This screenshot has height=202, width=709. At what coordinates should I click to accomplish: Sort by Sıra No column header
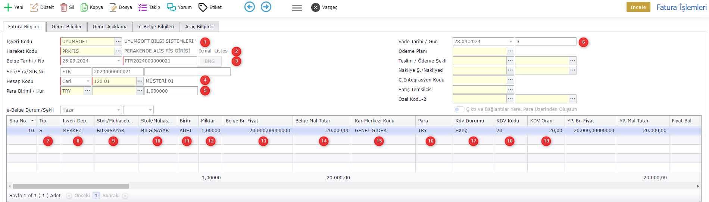(22, 121)
